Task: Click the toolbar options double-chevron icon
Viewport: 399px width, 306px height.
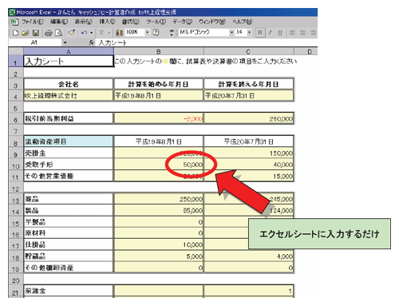Action: coord(172,33)
